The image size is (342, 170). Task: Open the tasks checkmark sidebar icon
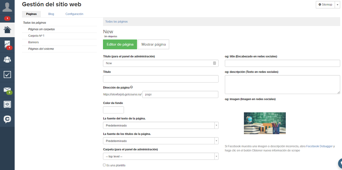pos(7,75)
